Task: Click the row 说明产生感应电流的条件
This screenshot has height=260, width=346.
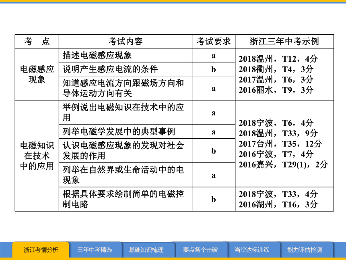Action: point(126,69)
